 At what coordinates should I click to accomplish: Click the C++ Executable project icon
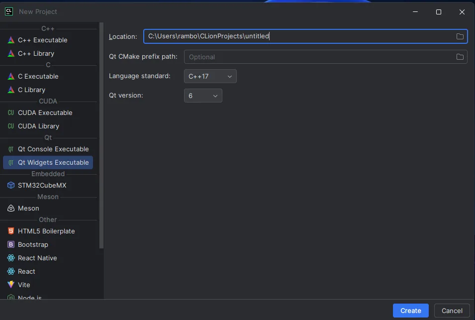11,40
